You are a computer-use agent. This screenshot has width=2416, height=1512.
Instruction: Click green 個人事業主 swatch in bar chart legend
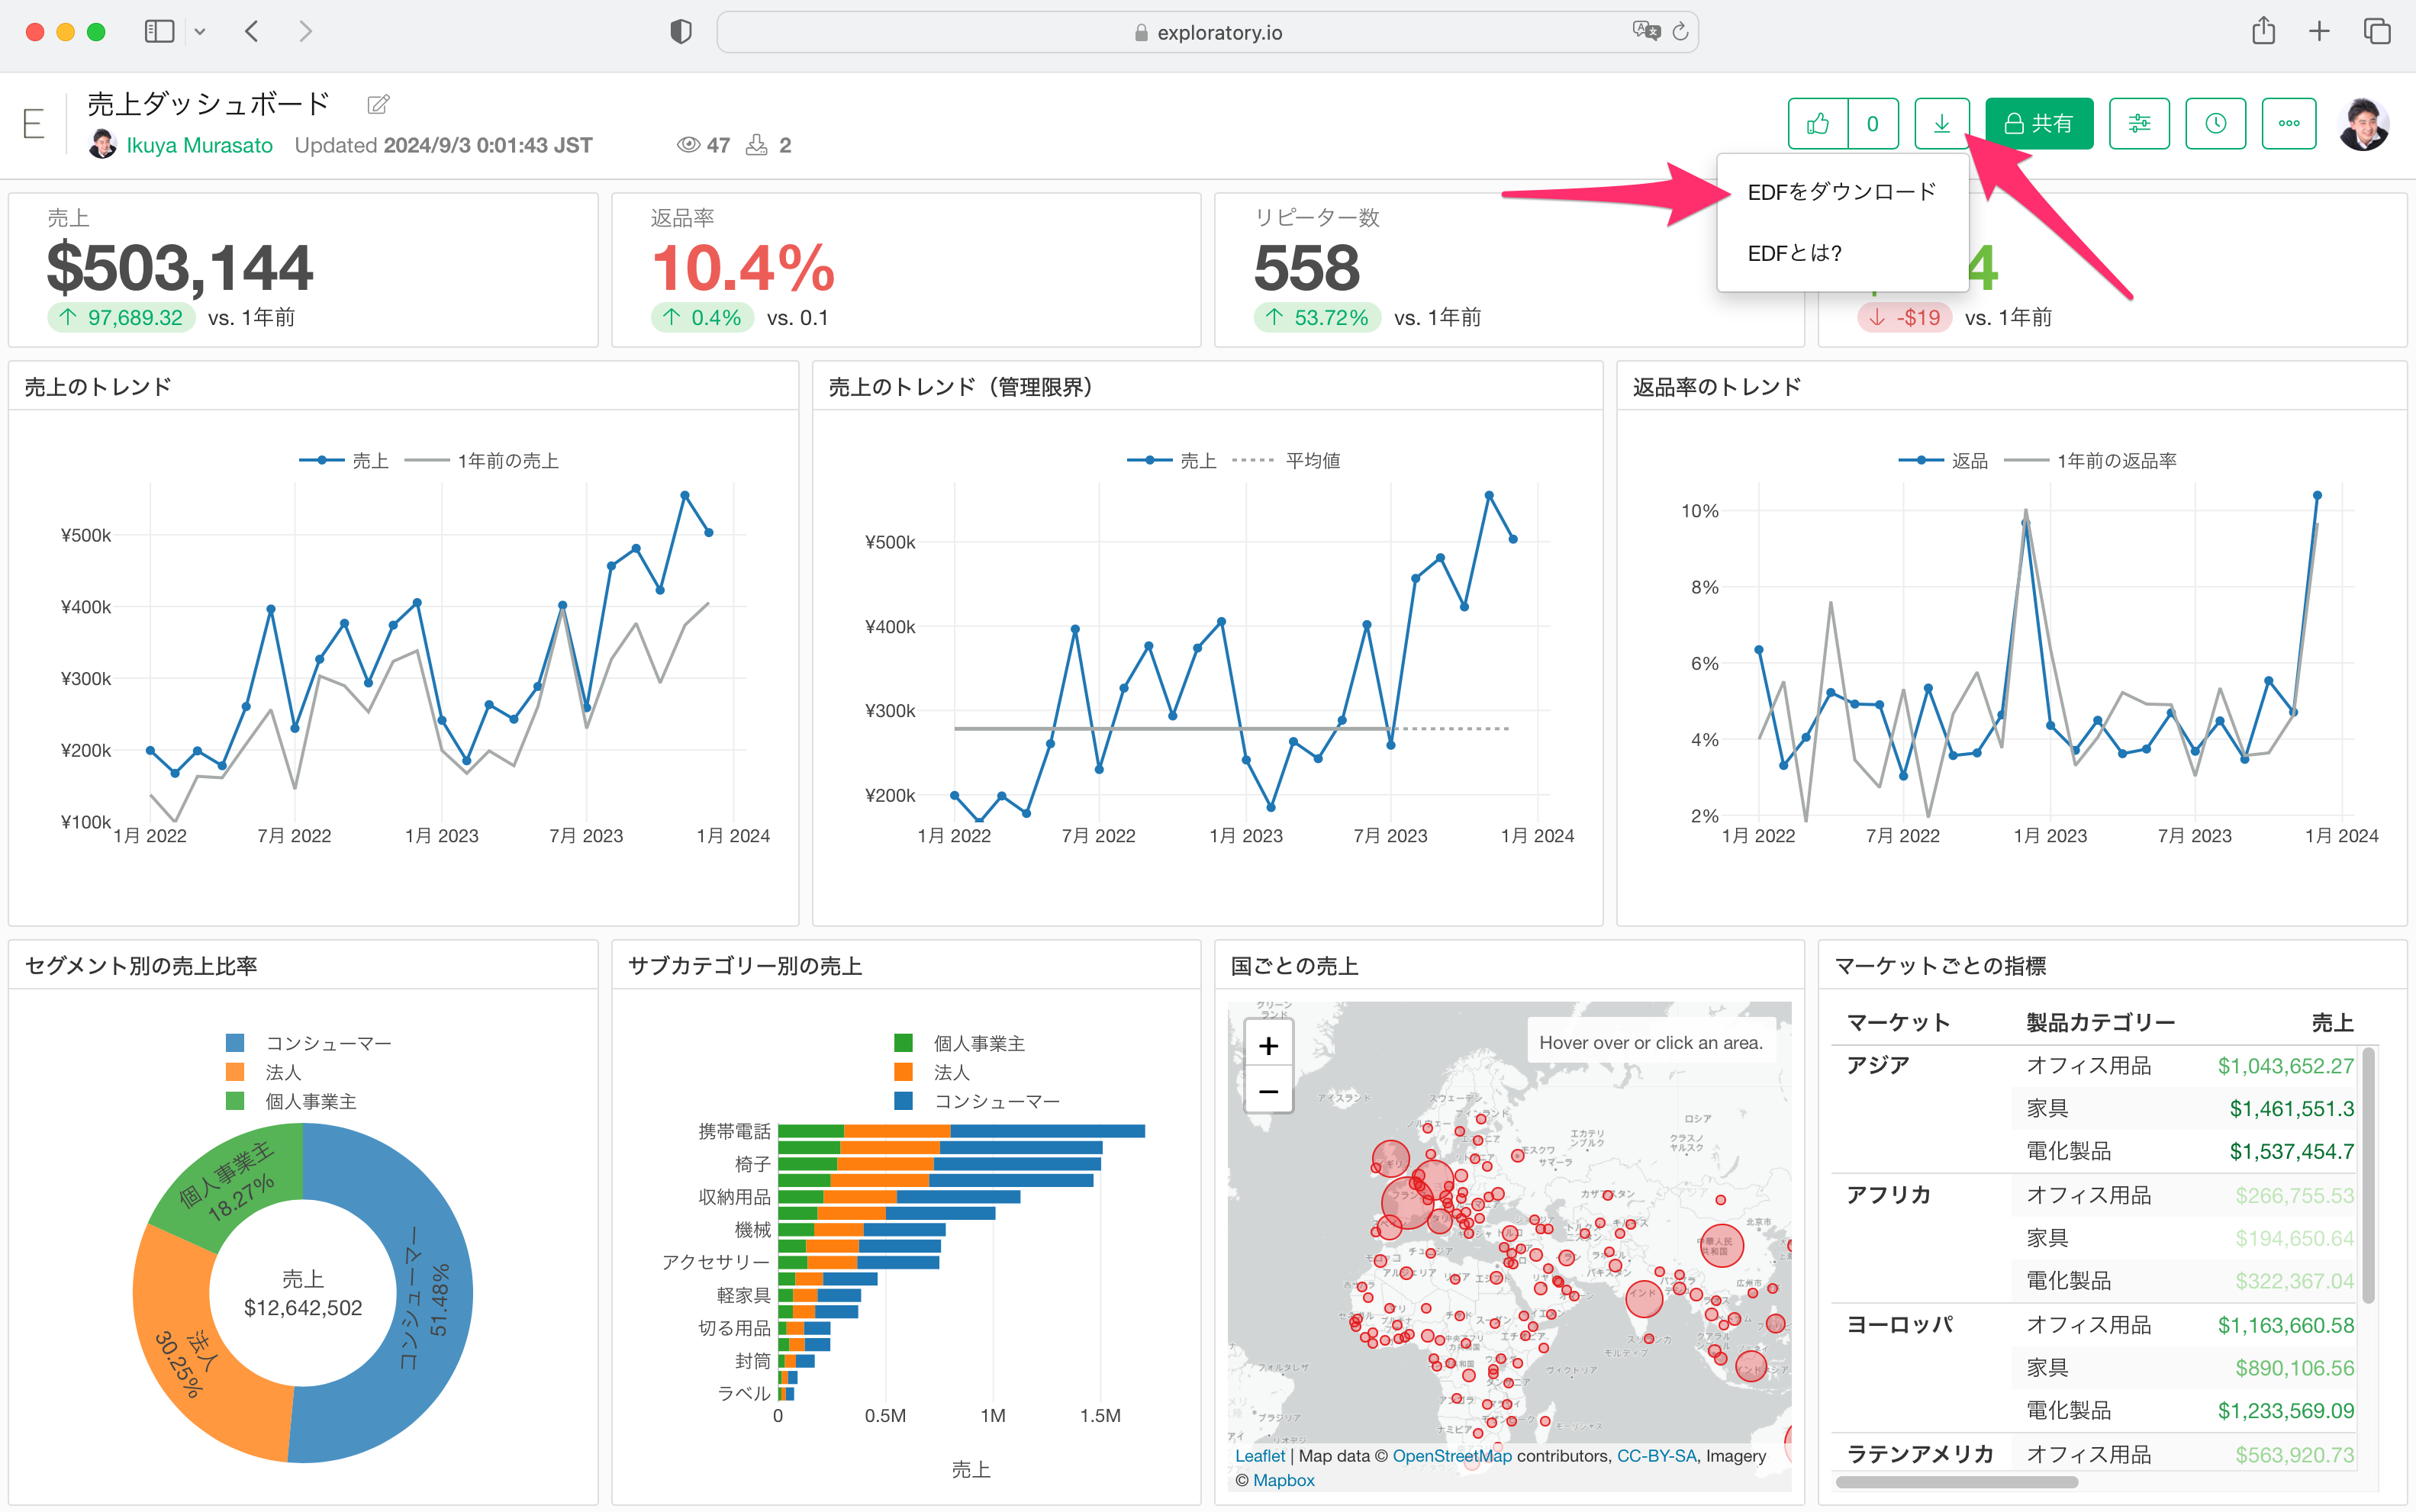[x=903, y=1043]
